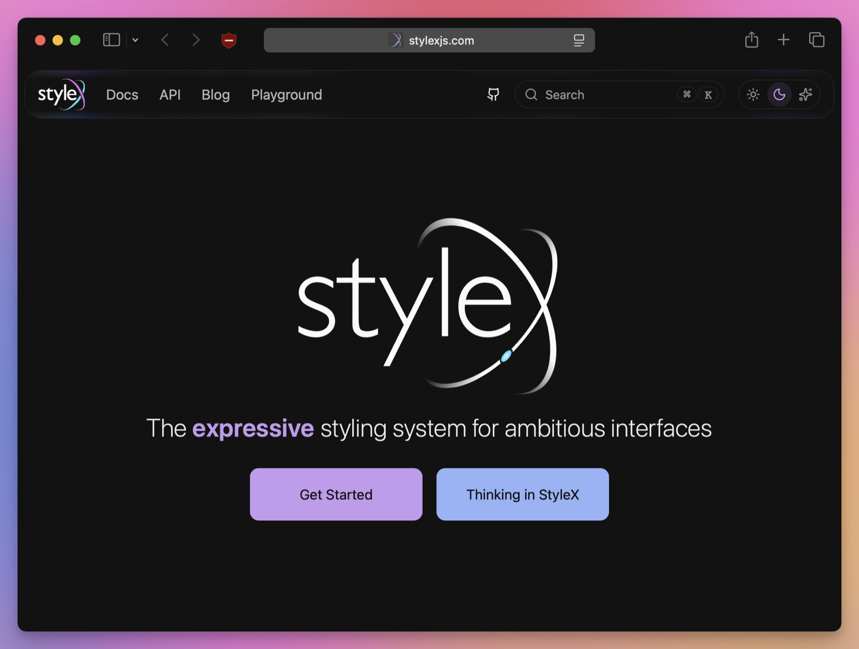The image size is (859, 649).
Task: Click the StyleX logo in the navbar
Action: click(x=61, y=94)
